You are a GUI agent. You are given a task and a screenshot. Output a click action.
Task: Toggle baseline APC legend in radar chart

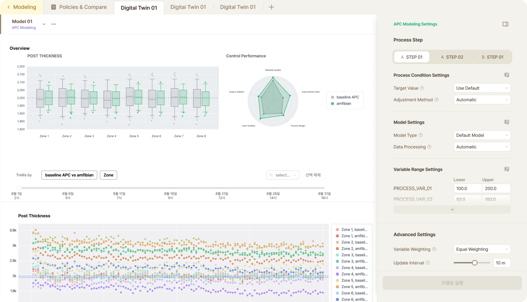pyautogui.click(x=345, y=97)
